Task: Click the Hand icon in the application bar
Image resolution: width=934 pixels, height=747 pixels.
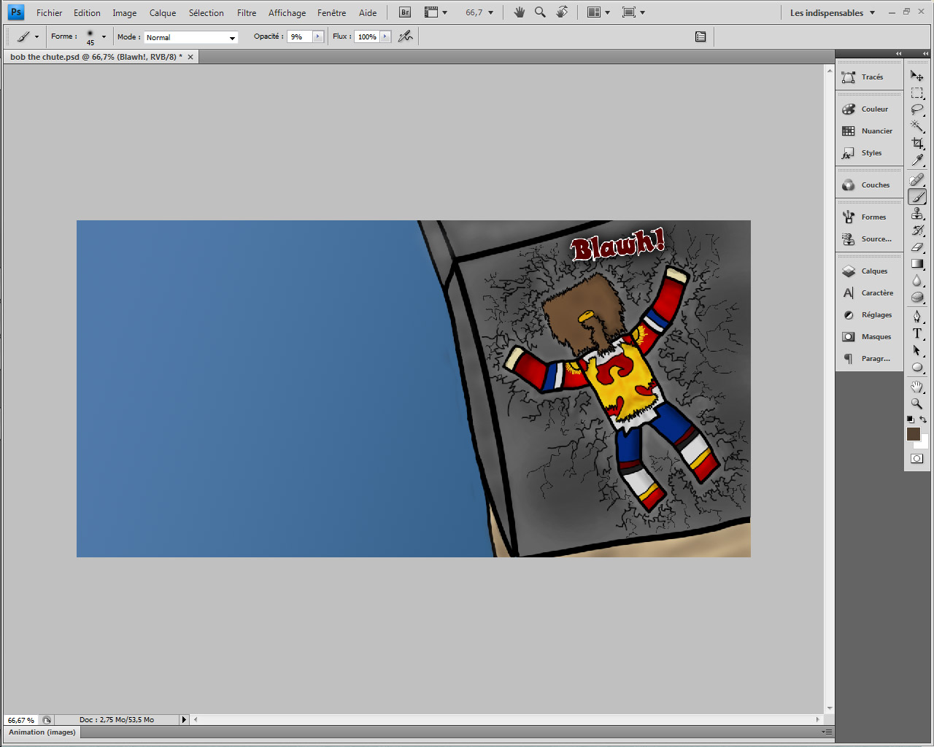Action: [520, 12]
